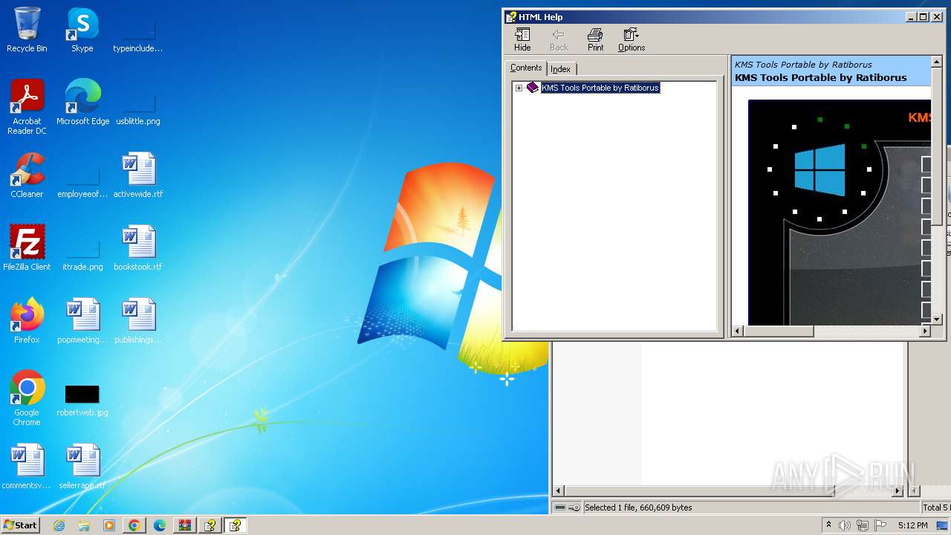The width and height of the screenshot is (951, 535).
Task: Expand the KMS Tools Portable tree node
Action: click(x=519, y=88)
